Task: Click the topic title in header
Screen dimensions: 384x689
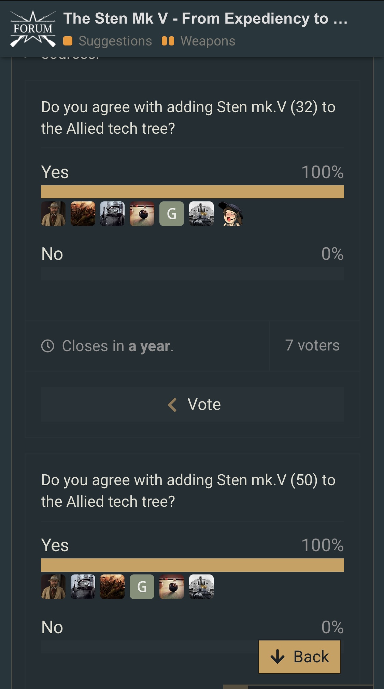Action: 205,18
